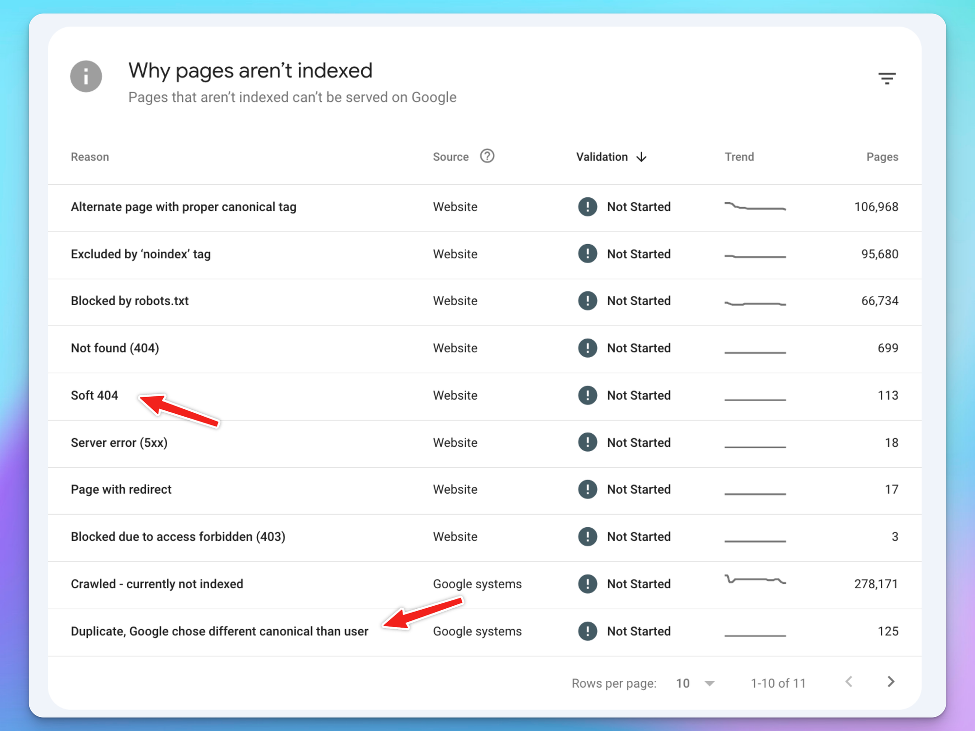Open the Soft 404 reason row
The width and height of the screenshot is (975, 731).
tap(95, 395)
